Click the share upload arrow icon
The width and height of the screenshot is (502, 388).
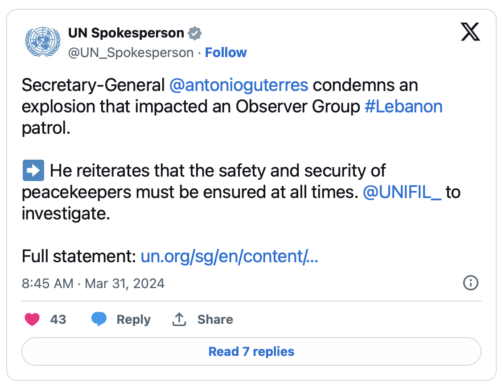179,319
